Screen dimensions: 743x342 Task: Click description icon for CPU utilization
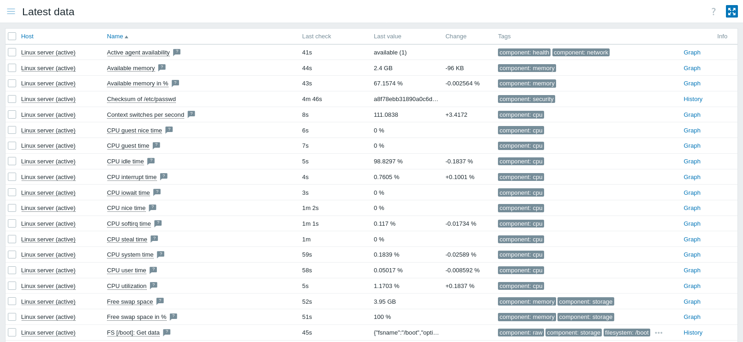pyautogui.click(x=154, y=285)
